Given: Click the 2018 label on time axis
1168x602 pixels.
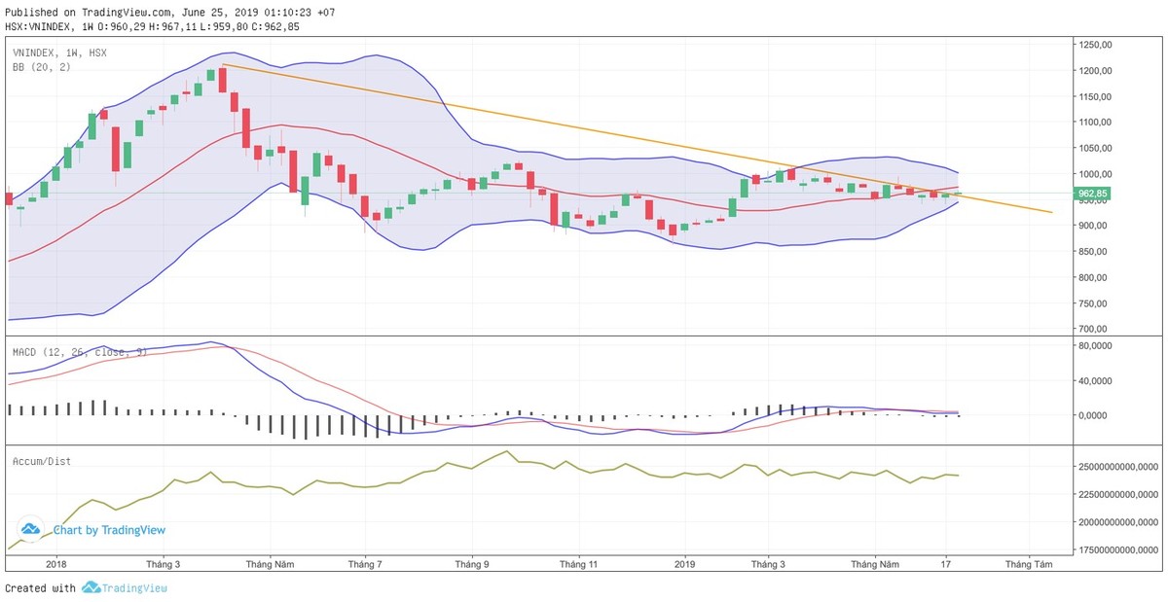Looking at the screenshot, I should point(56,563).
